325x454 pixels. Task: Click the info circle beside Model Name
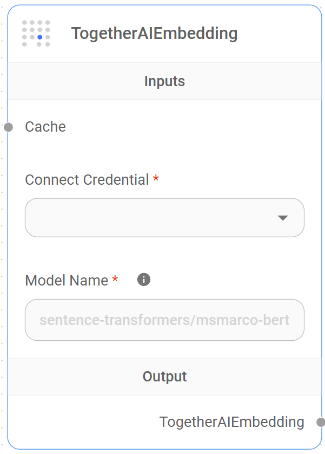point(143,280)
